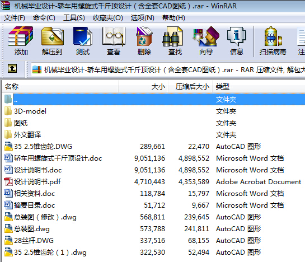
Task: Click the Word icon of 摘要目录.doc
Action: coord(8,205)
